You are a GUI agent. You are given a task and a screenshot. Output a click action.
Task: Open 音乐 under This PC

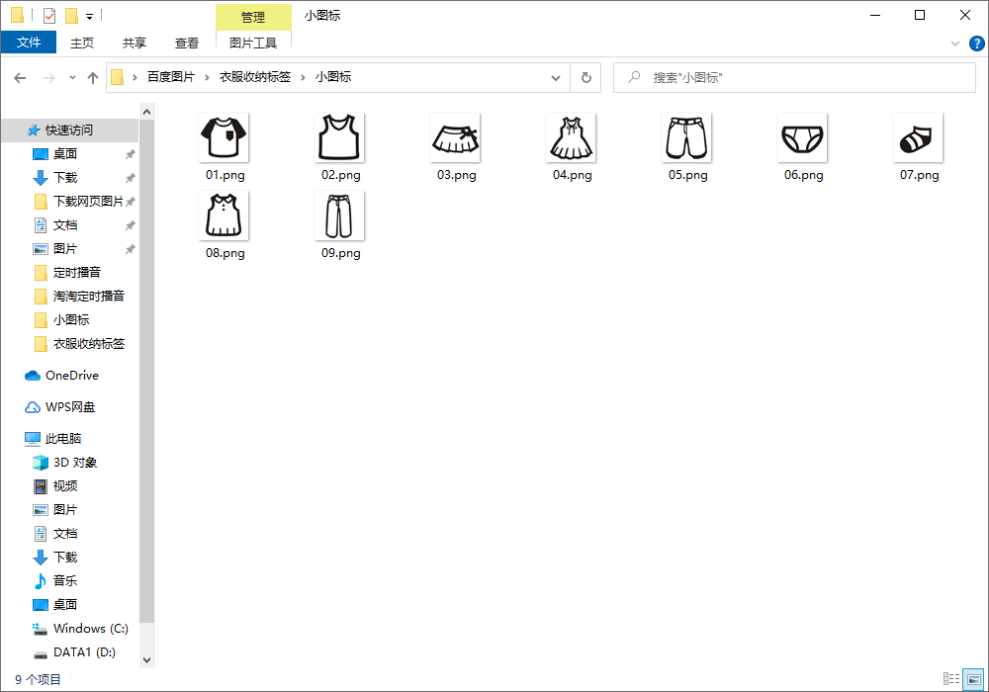tap(65, 580)
